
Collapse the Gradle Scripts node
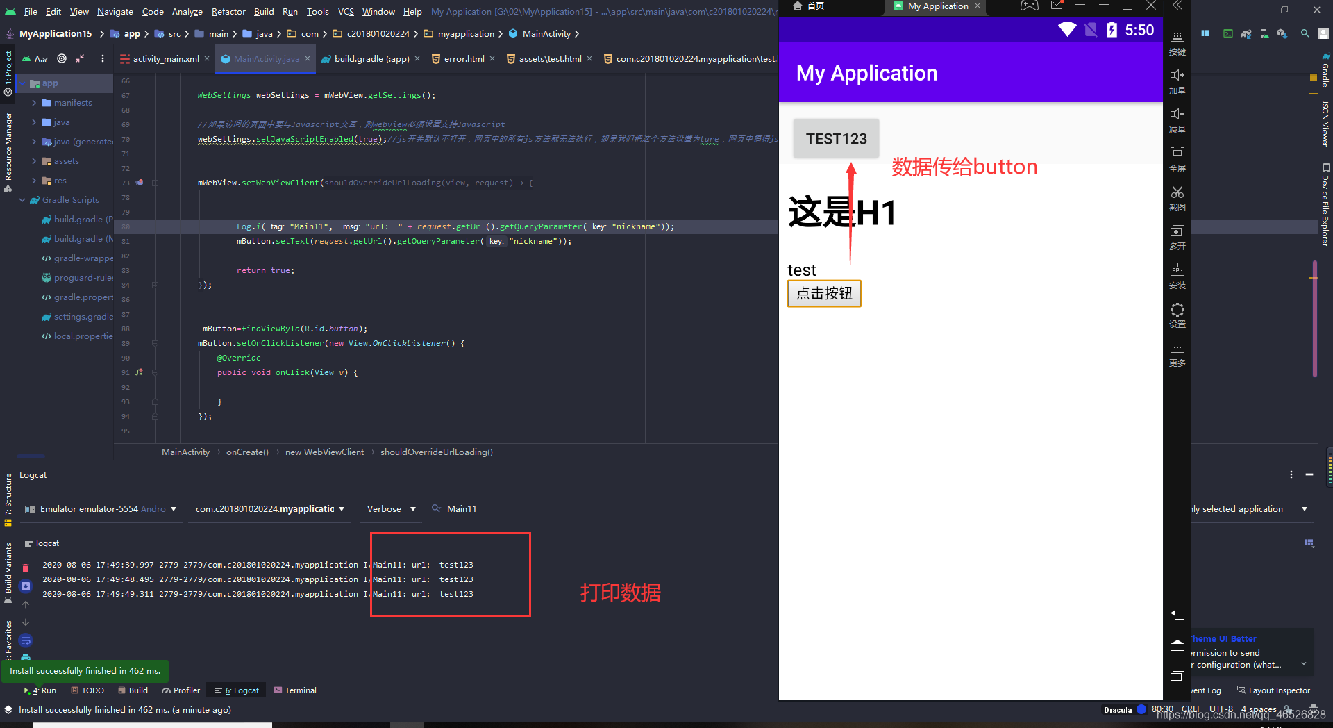click(x=23, y=200)
